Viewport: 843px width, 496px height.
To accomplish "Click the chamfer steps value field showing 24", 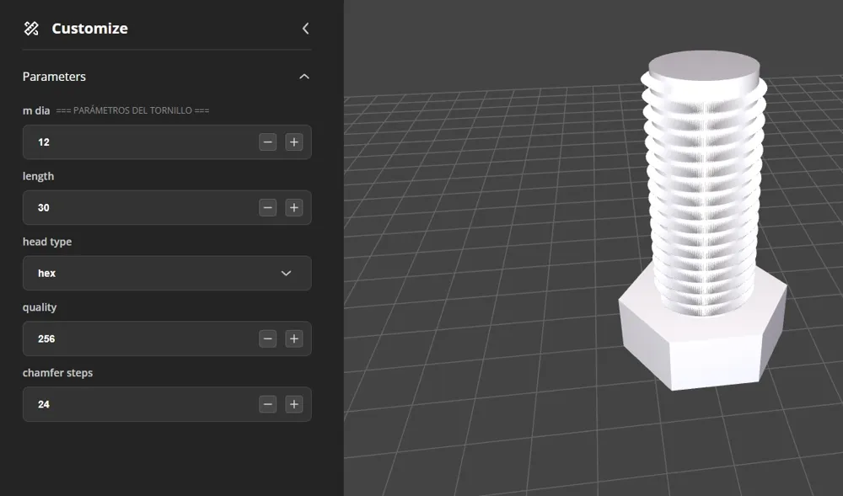I will point(126,404).
